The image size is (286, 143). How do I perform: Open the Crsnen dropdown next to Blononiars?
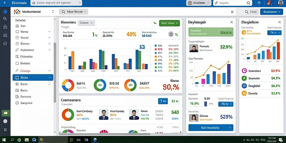point(86,23)
